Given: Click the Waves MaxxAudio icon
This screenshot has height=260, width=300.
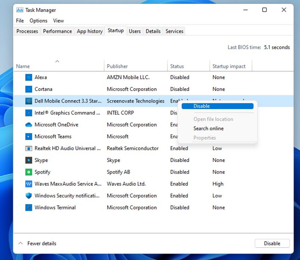Looking at the screenshot, I should click(29, 184).
